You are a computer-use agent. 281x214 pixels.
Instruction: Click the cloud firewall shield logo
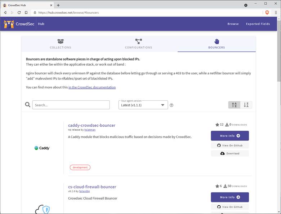pos(43,209)
